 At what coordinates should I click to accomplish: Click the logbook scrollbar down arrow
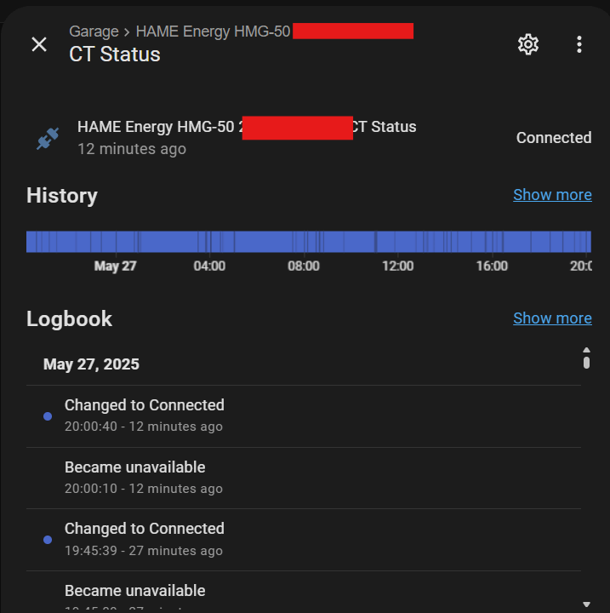(586, 604)
